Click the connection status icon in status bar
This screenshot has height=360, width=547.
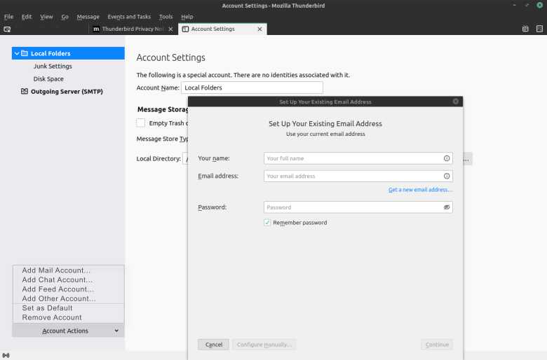pos(6,356)
